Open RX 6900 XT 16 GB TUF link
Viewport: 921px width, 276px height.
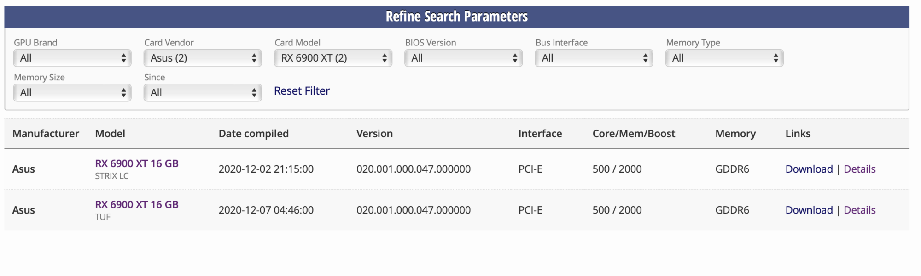(x=137, y=205)
